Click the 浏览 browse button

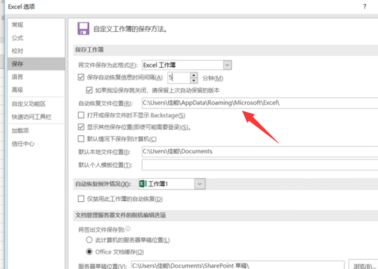tap(363, 265)
